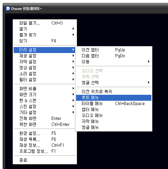This screenshot has width=168, height=169.
Task: Choose 타이틀 메뉴 entry
Action: (114, 104)
